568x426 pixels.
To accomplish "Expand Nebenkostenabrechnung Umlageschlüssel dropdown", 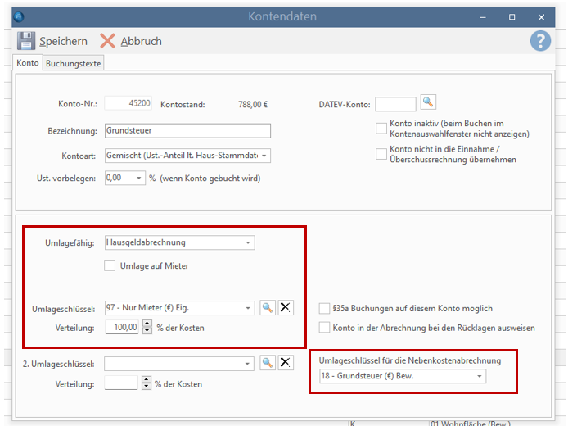I will click(479, 376).
